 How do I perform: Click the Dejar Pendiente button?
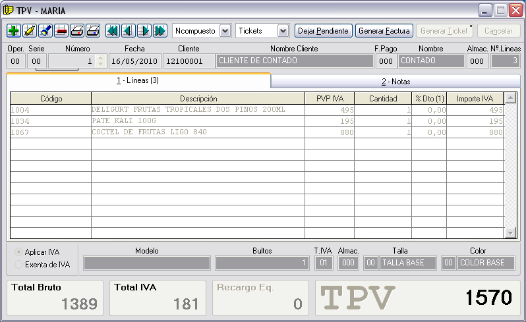323,31
